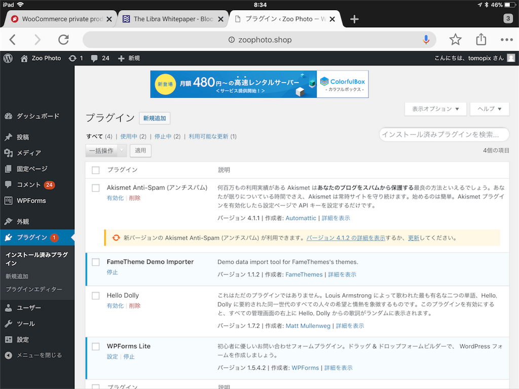Viewport: 519px width, 389px height.
Task: Open updates icon in admin bar
Action: coord(72,59)
